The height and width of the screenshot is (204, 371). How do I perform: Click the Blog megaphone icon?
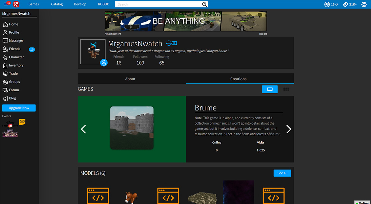point(5,98)
